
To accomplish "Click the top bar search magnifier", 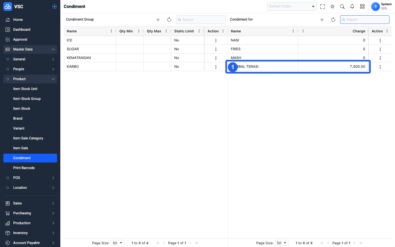I will tap(342, 7).
